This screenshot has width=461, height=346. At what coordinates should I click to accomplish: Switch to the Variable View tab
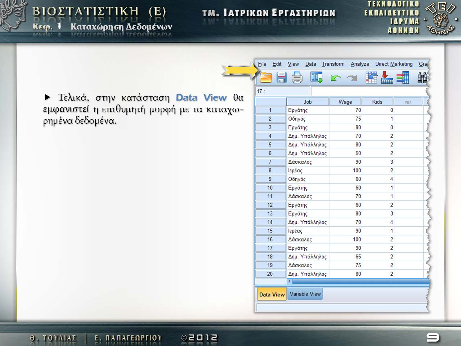305,294
